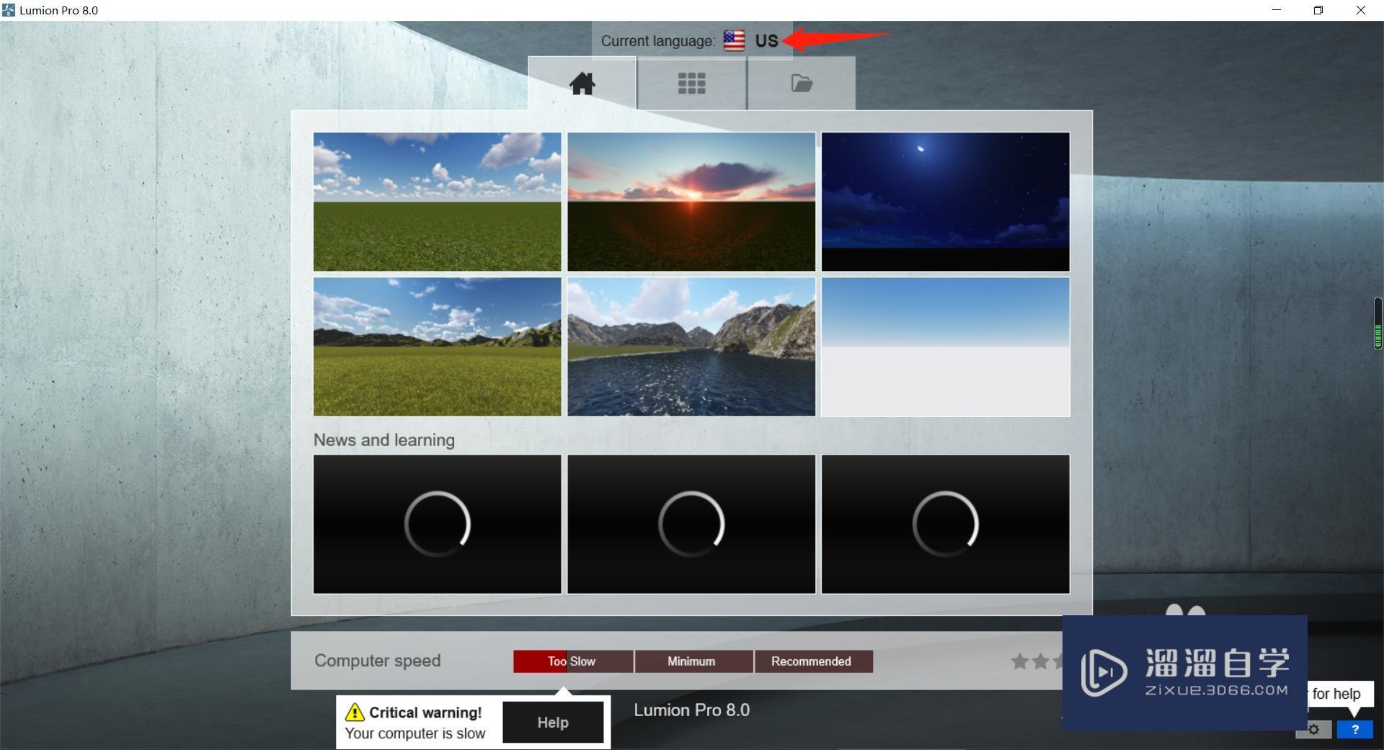Click the blue question mark help button
This screenshot has height=750, width=1384.
pyautogui.click(x=1355, y=730)
